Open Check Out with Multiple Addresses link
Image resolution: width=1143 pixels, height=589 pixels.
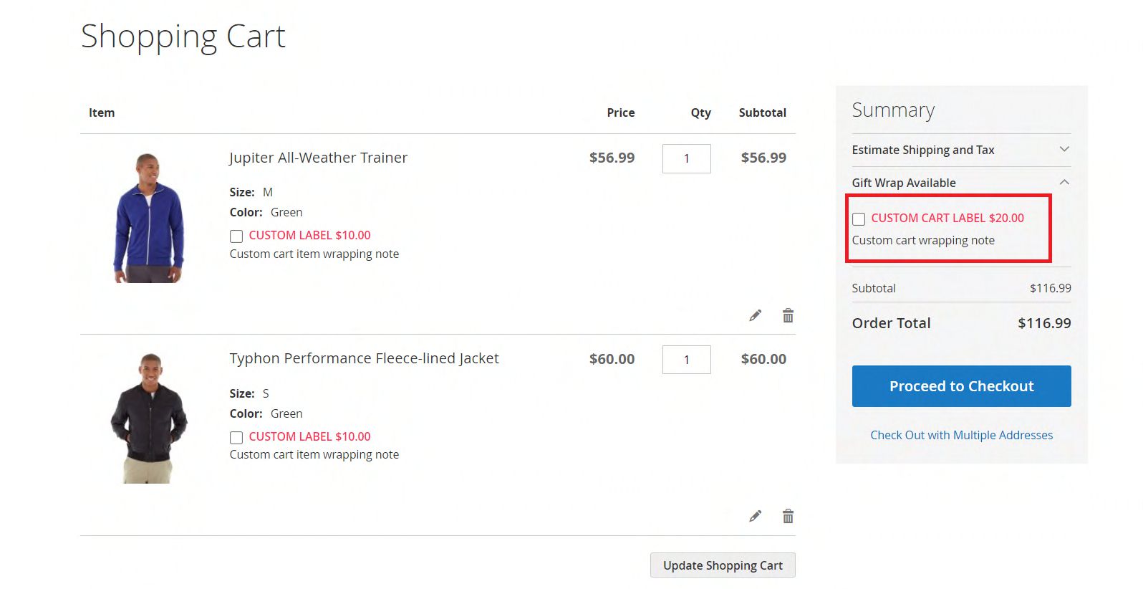pyautogui.click(x=961, y=435)
